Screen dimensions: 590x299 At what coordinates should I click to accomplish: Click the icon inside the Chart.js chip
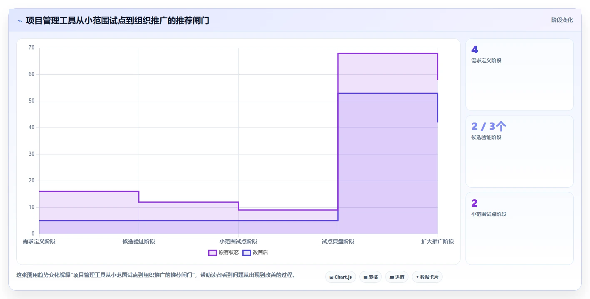pyautogui.click(x=331, y=277)
